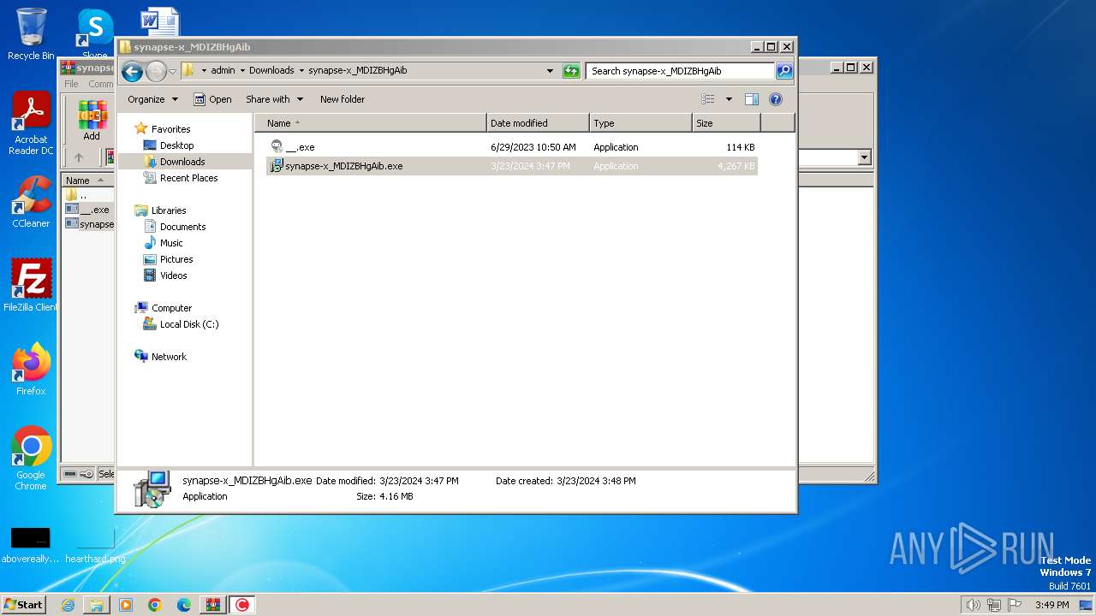Open the File menu in WinRAR window

click(71, 84)
